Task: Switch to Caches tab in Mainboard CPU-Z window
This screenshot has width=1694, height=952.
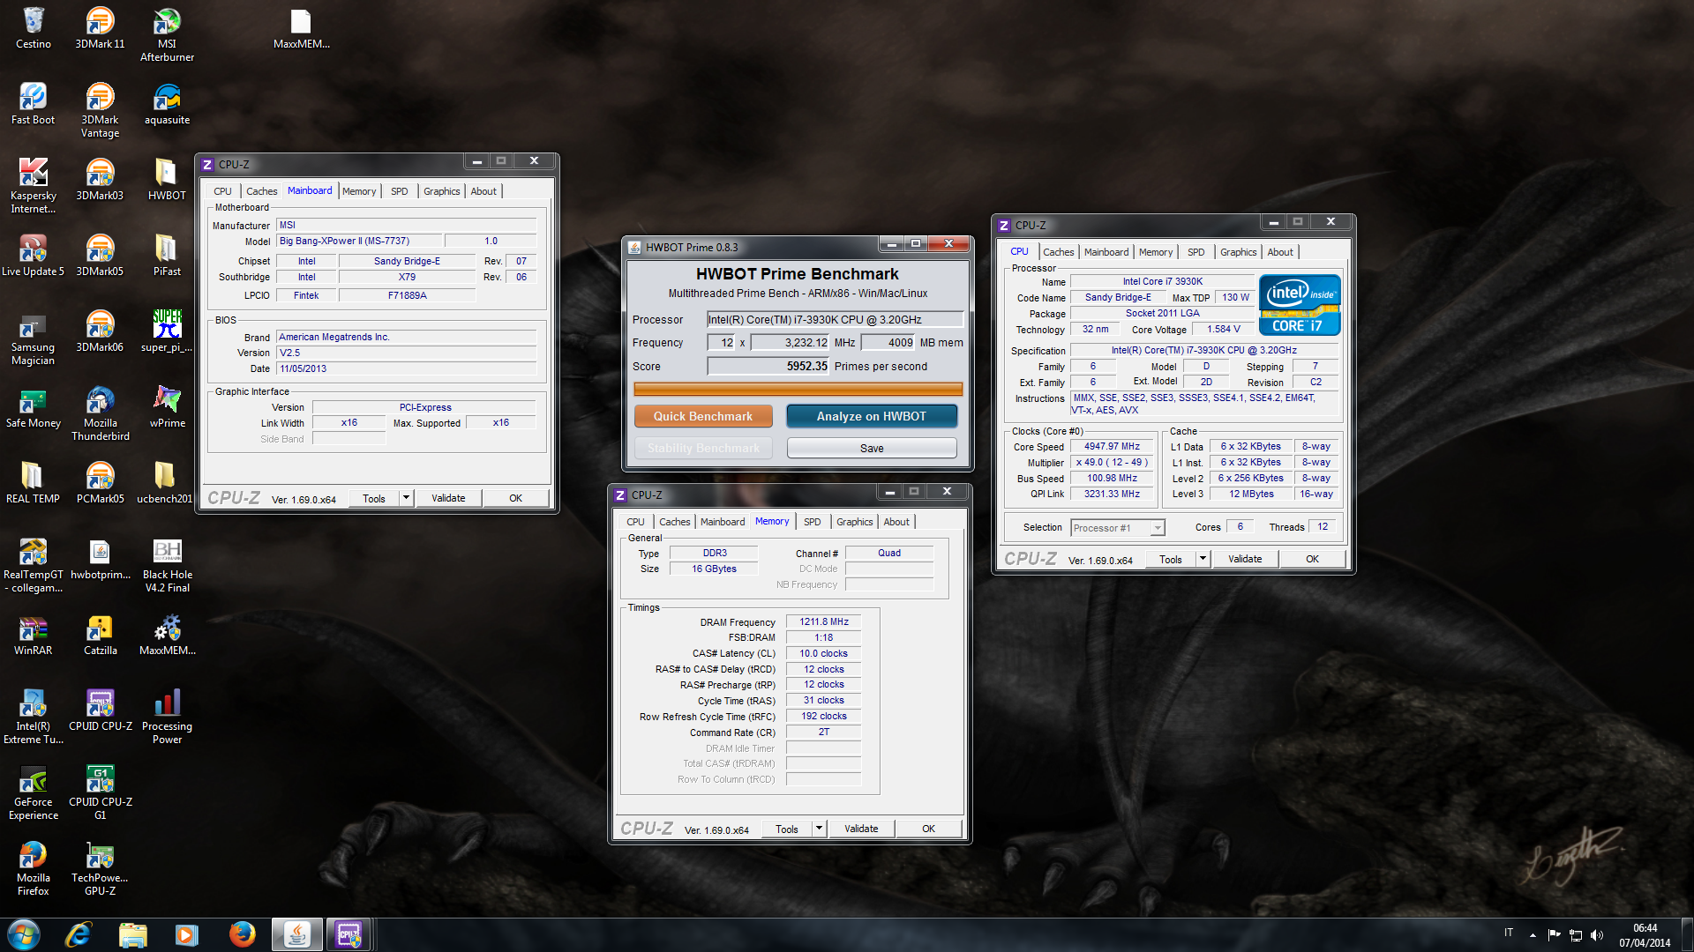Action: [261, 191]
